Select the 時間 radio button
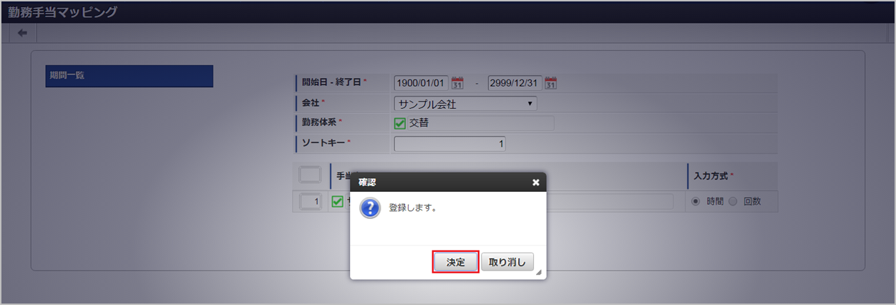Viewport: 896px width, 305px height. pos(696,201)
